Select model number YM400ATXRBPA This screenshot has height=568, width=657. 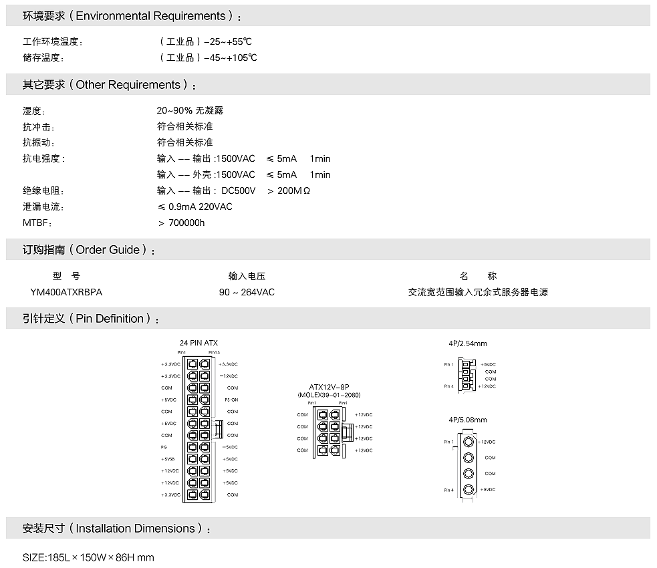click(x=66, y=292)
